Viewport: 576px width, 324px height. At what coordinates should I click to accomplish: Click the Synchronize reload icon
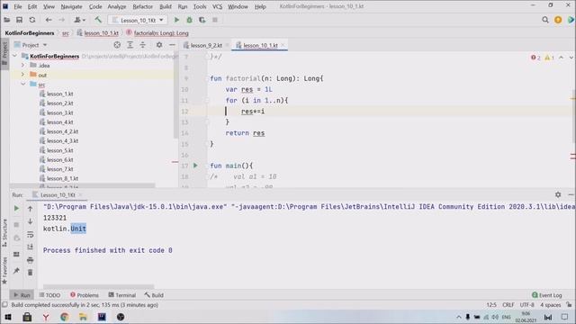tap(32, 20)
